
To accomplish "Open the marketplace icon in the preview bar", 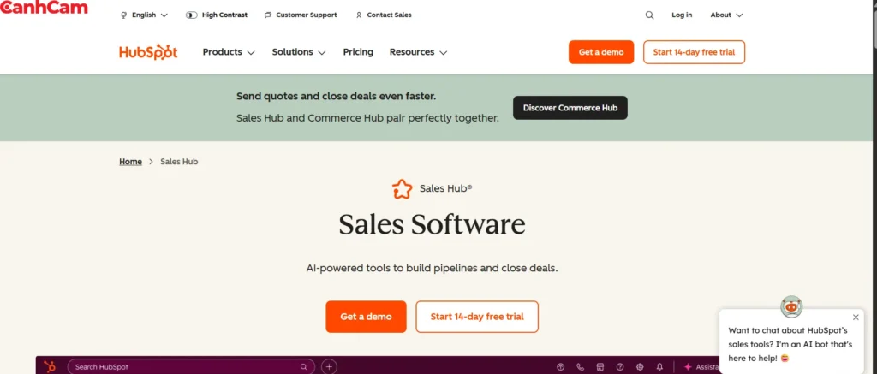I will click(600, 367).
